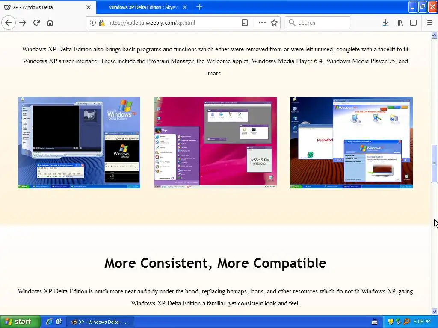Toggle Reader View in the address bar

244,23
